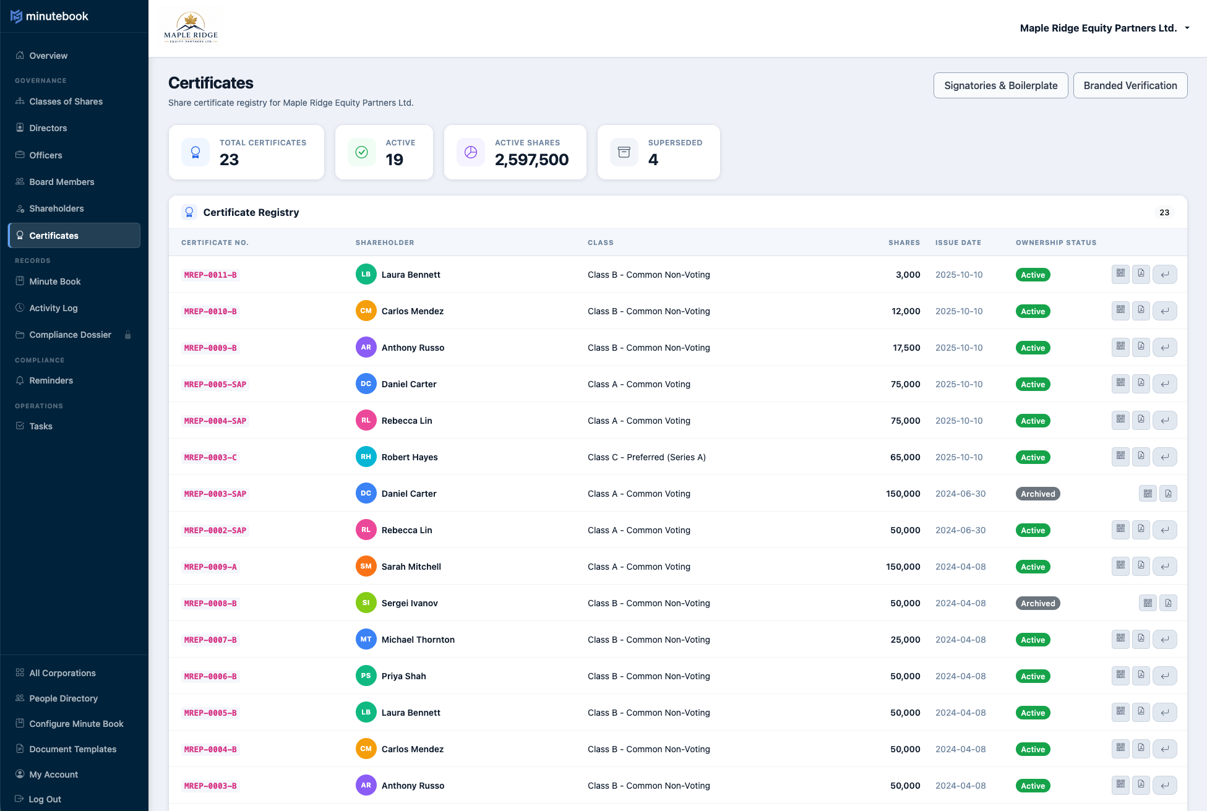The image size is (1207, 811).
Task: Open the Directors page from Governance
Action: coord(47,128)
